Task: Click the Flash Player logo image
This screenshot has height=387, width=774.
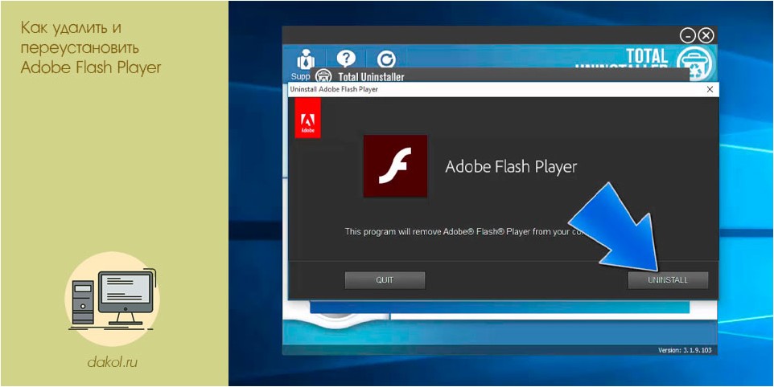Action: pyautogui.click(x=395, y=166)
